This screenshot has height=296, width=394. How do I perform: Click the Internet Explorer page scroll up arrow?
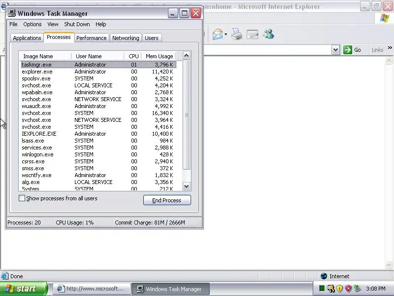(389, 60)
